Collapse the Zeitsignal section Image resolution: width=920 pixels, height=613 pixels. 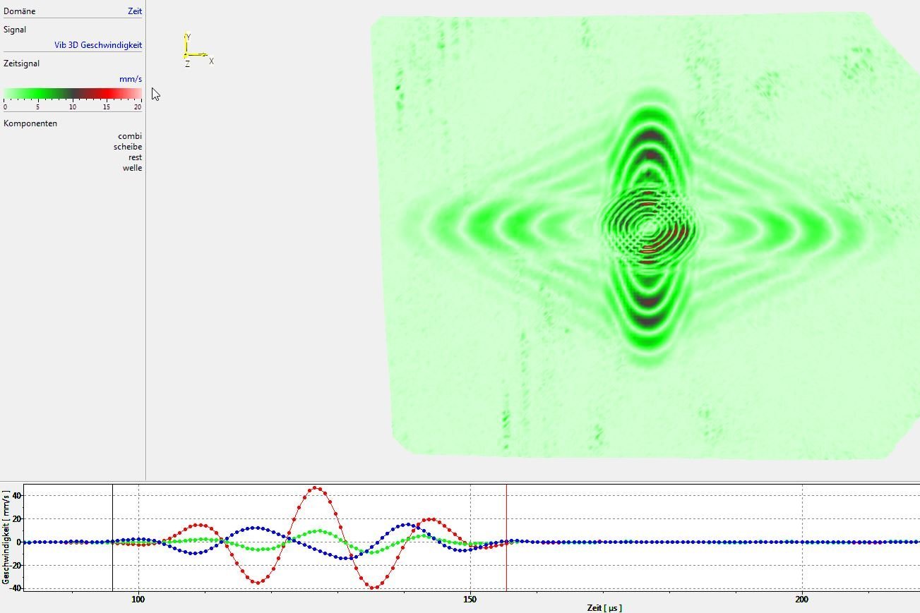click(x=22, y=63)
